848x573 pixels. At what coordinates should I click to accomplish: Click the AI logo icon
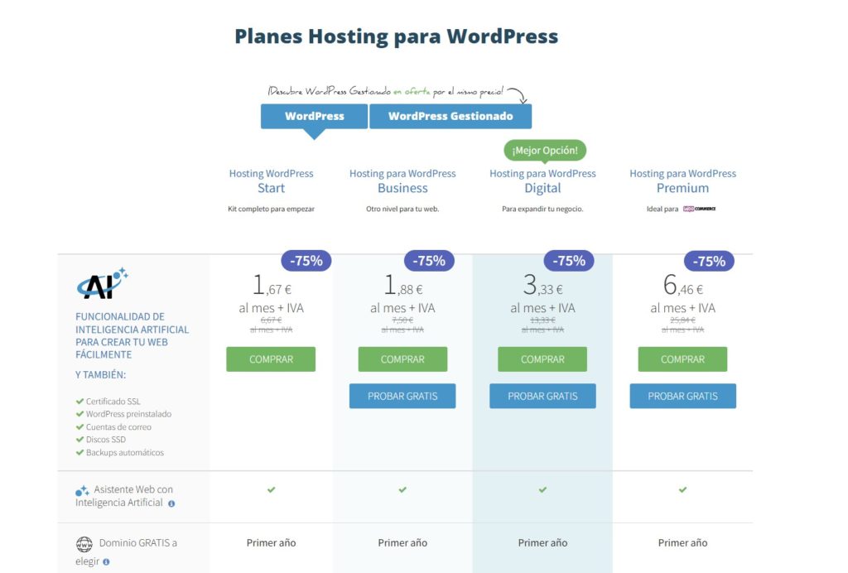[102, 283]
